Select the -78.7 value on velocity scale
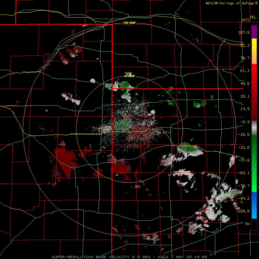 click(244, 186)
